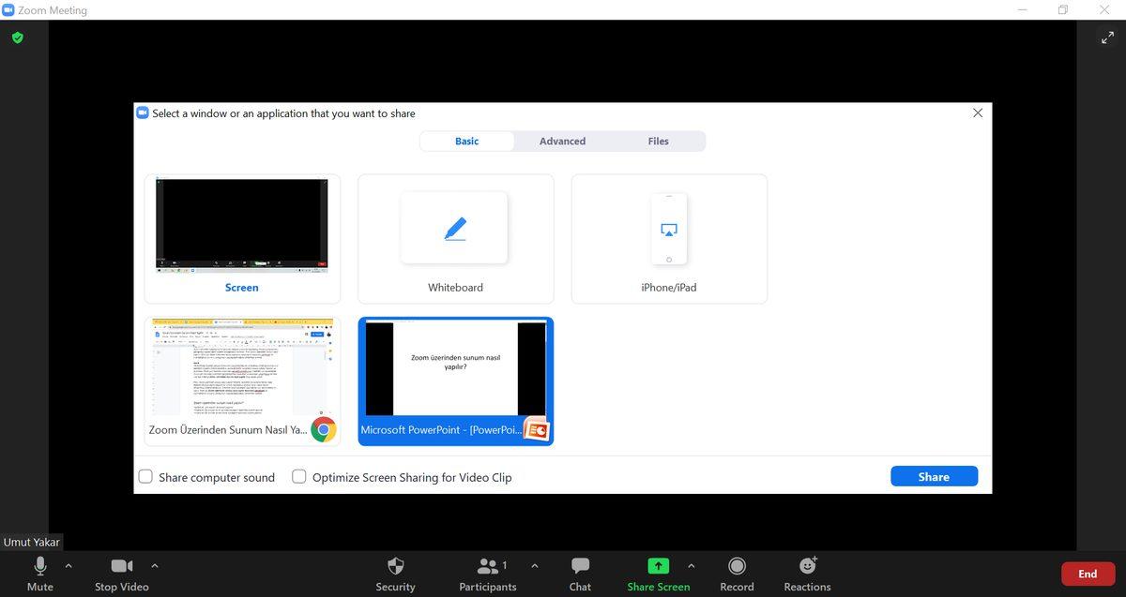Select the Microsoft PowerPoint window thumbnail
The image size is (1126, 597).
coord(455,381)
